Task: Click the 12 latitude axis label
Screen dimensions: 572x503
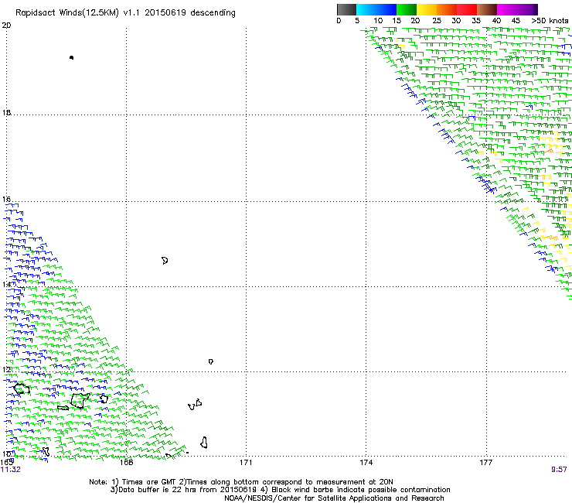Action: click(6, 370)
